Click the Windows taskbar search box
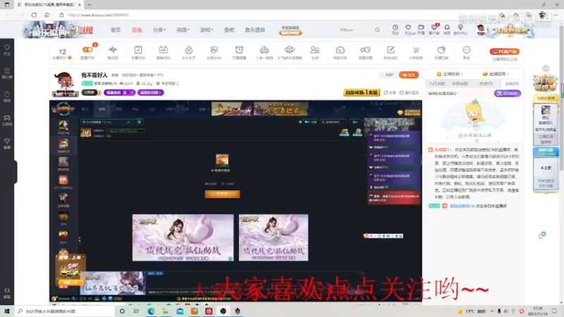The height and width of the screenshot is (317, 564). pyautogui.click(x=66, y=311)
